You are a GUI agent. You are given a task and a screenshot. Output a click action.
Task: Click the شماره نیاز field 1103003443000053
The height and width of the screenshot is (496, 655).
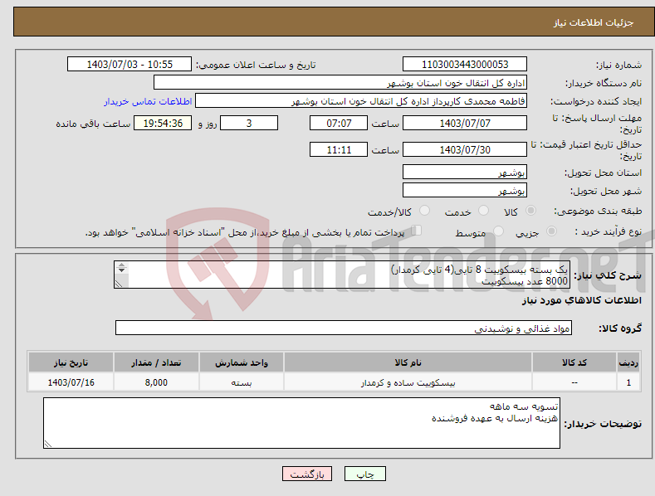point(465,65)
